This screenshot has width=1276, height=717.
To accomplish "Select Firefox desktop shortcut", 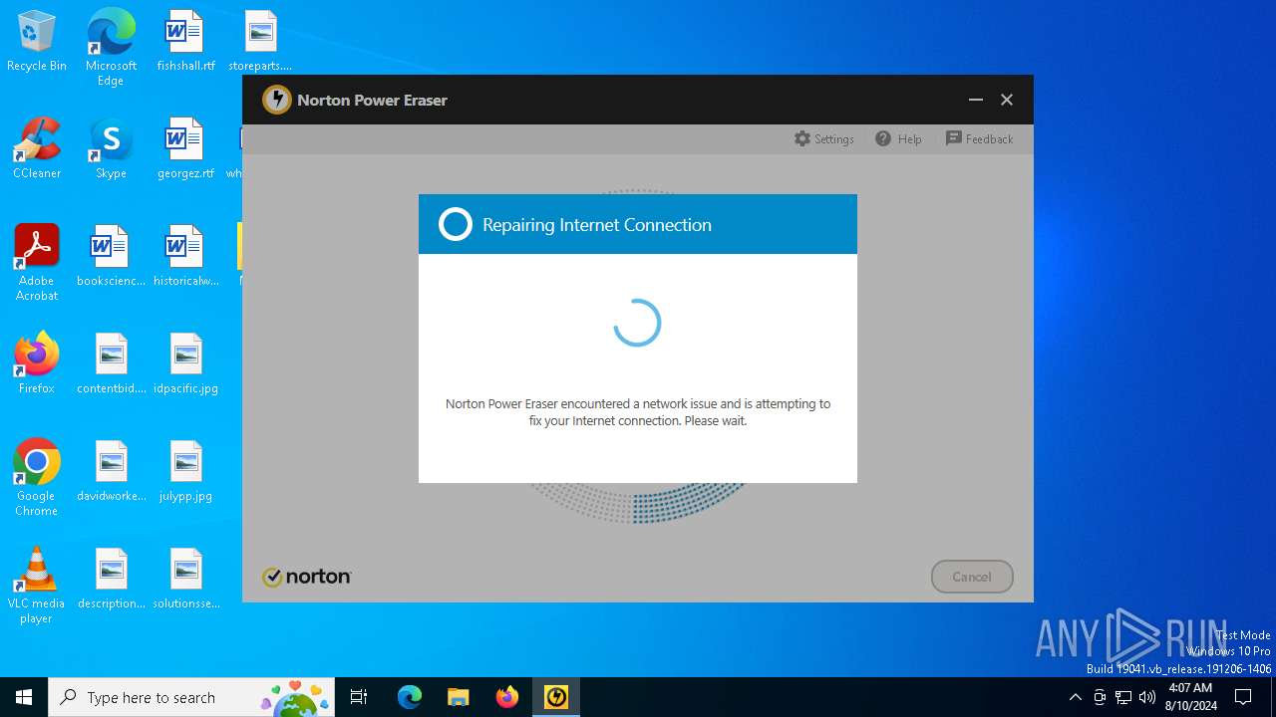I will tap(37, 363).
